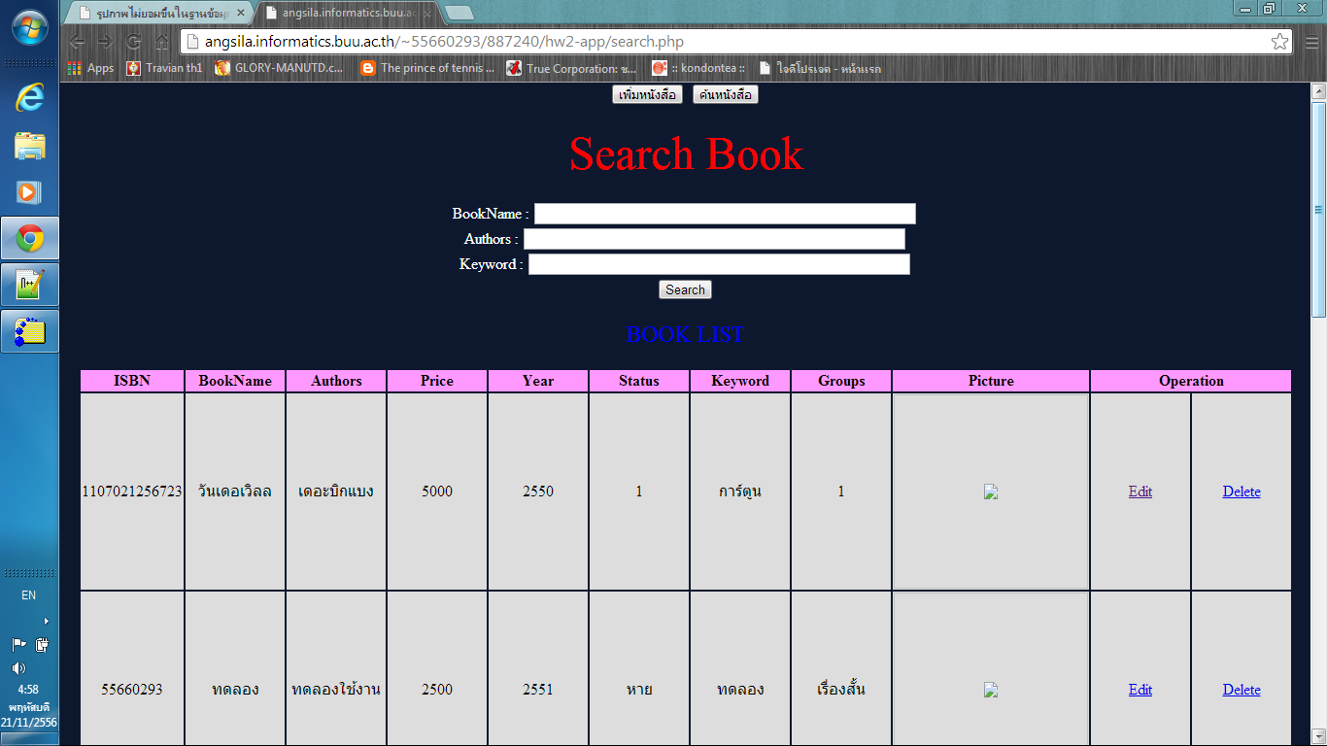The width and height of the screenshot is (1327, 746).
Task: Open the volume speaker tray icon
Action: point(18,668)
